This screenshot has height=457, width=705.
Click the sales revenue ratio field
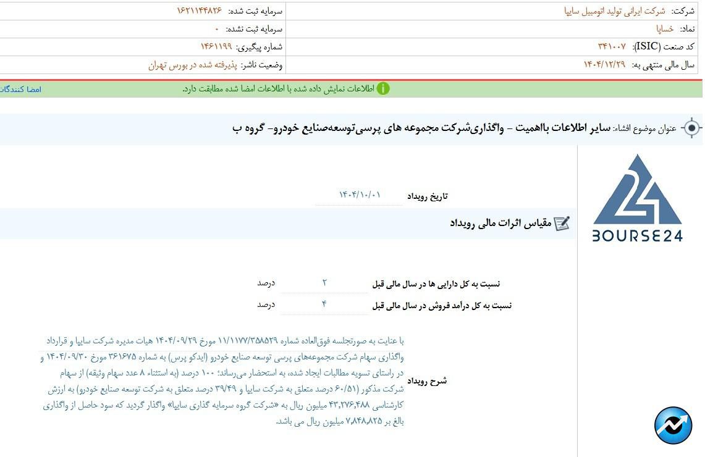324,304
